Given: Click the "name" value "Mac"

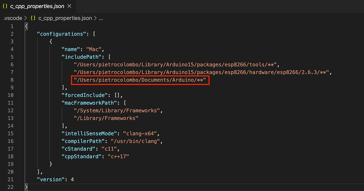Looking at the screenshot, I should pyautogui.click(x=94, y=49).
